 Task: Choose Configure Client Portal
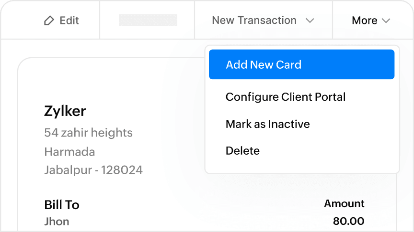pyautogui.click(x=286, y=97)
